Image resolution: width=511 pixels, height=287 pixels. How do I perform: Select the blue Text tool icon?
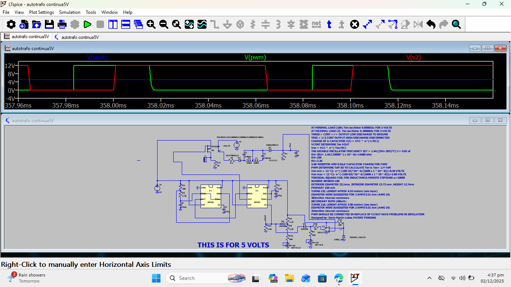click(x=329, y=25)
